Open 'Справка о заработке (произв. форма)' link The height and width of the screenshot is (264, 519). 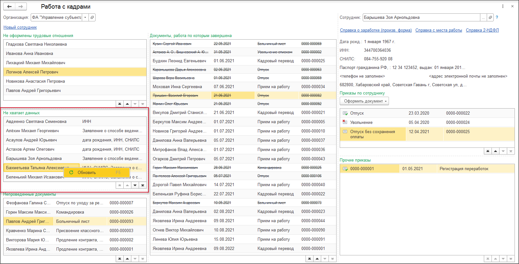tap(376, 30)
